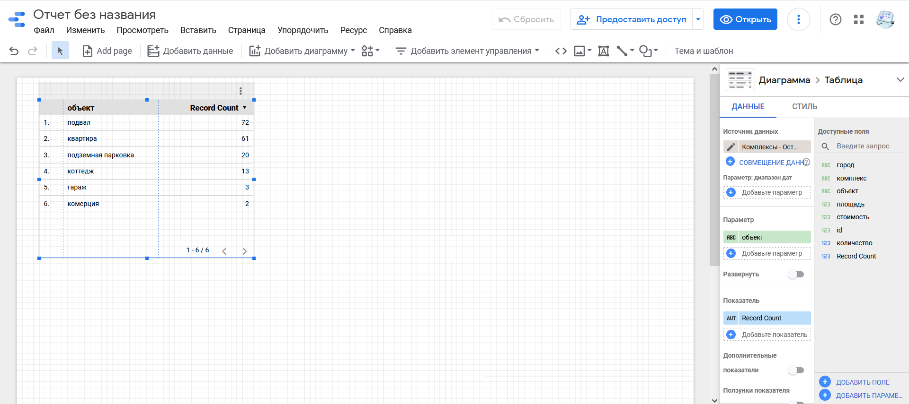The width and height of the screenshot is (909, 404).
Task: Switch to the ДАННЫЕ tab
Action: pyautogui.click(x=748, y=107)
